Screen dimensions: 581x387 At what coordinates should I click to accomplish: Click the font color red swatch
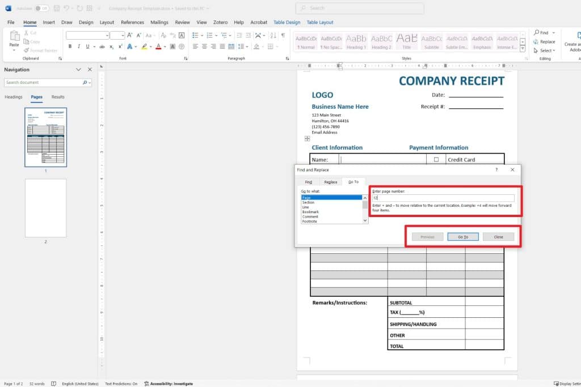[158, 46]
